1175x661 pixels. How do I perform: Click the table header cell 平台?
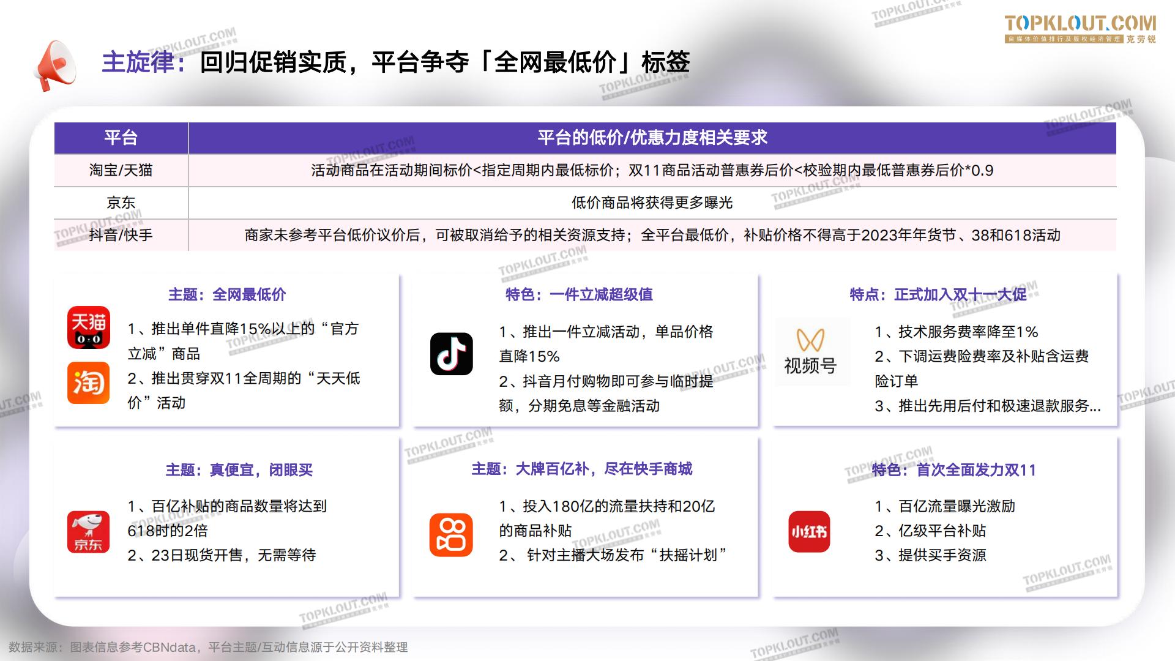121,138
